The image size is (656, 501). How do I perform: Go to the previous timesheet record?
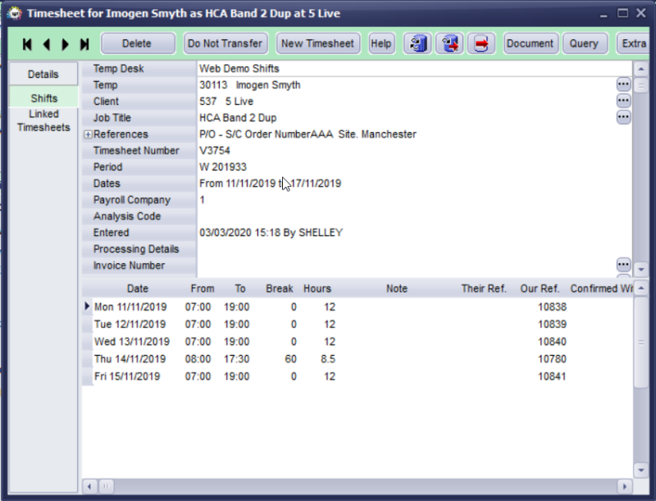(47, 44)
